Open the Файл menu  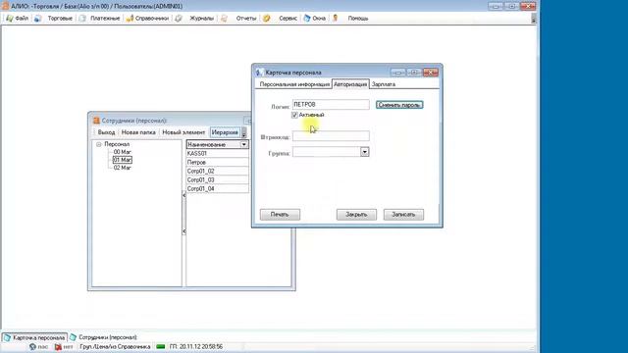point(22,19)
